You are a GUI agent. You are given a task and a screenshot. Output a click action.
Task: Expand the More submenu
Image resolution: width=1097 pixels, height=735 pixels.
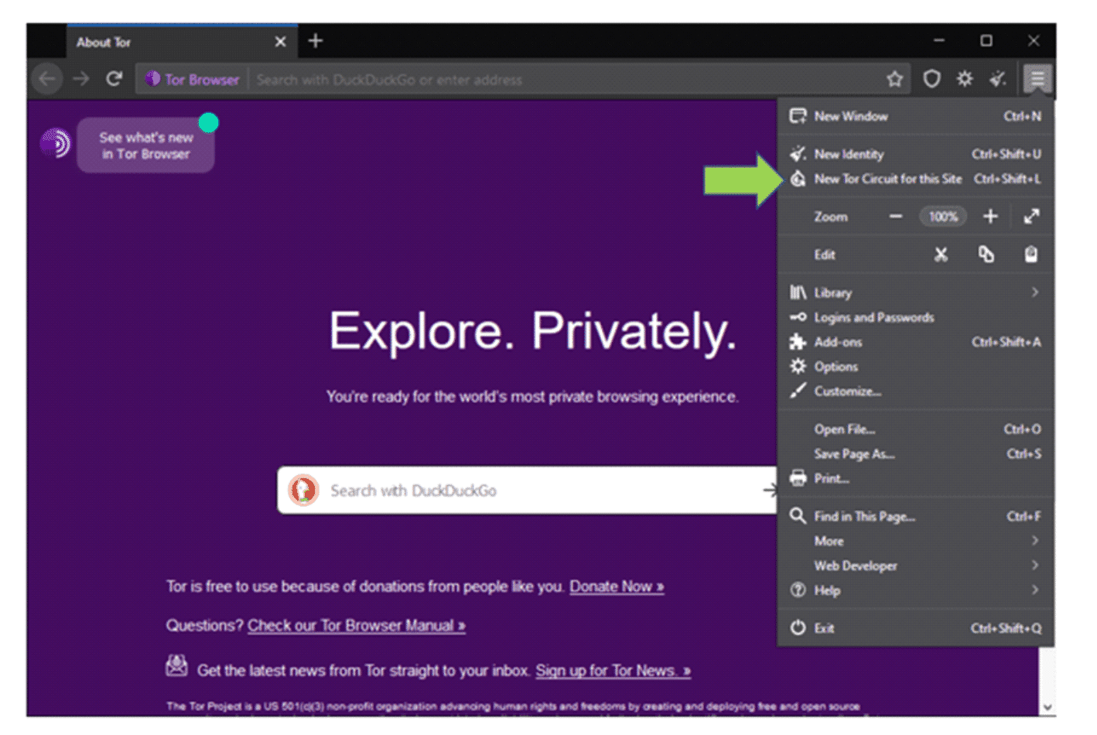916,541
